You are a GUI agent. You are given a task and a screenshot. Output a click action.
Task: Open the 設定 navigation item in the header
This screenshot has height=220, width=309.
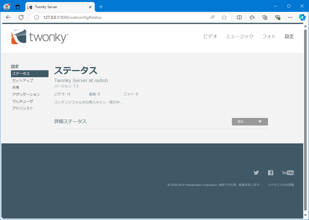(289, 36)
